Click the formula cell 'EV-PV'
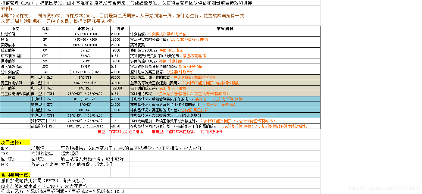This screenshot has height=194, width=422. pos(85,61)
